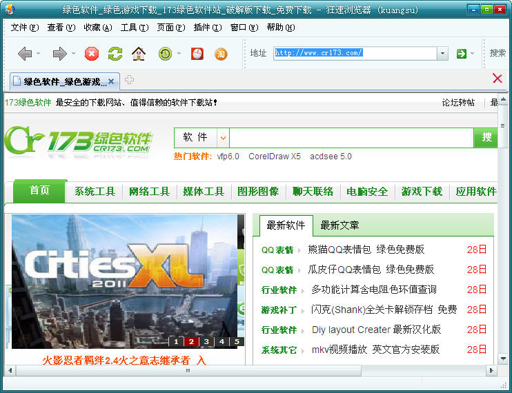The image size is (512, 393).
Task: Click the vertical scrollbar down arrow
Action: (x=503, y=359)
